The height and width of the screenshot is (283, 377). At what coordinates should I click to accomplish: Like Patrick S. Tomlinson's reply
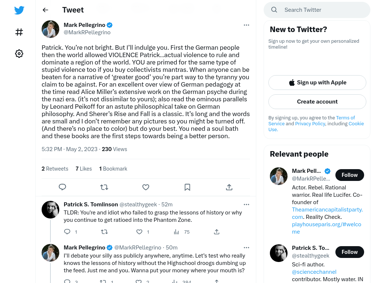[x=139, y=232]
